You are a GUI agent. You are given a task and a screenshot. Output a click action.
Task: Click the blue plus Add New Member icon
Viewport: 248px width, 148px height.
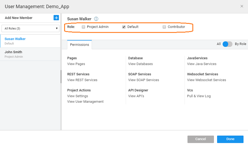pos(56,18)
